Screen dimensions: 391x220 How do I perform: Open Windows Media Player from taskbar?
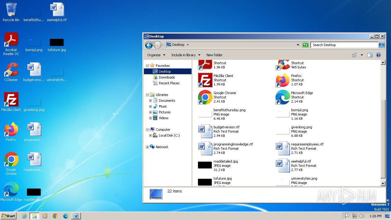point(45,216)
